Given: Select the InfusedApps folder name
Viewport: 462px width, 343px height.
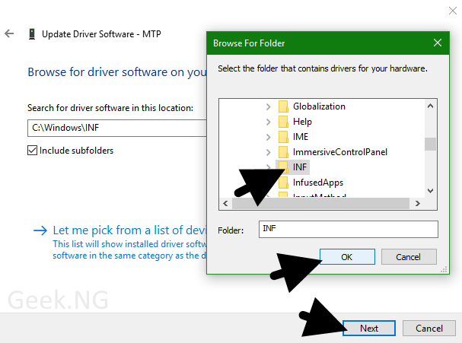Looking at the screenshot, I should coord(318,183).
